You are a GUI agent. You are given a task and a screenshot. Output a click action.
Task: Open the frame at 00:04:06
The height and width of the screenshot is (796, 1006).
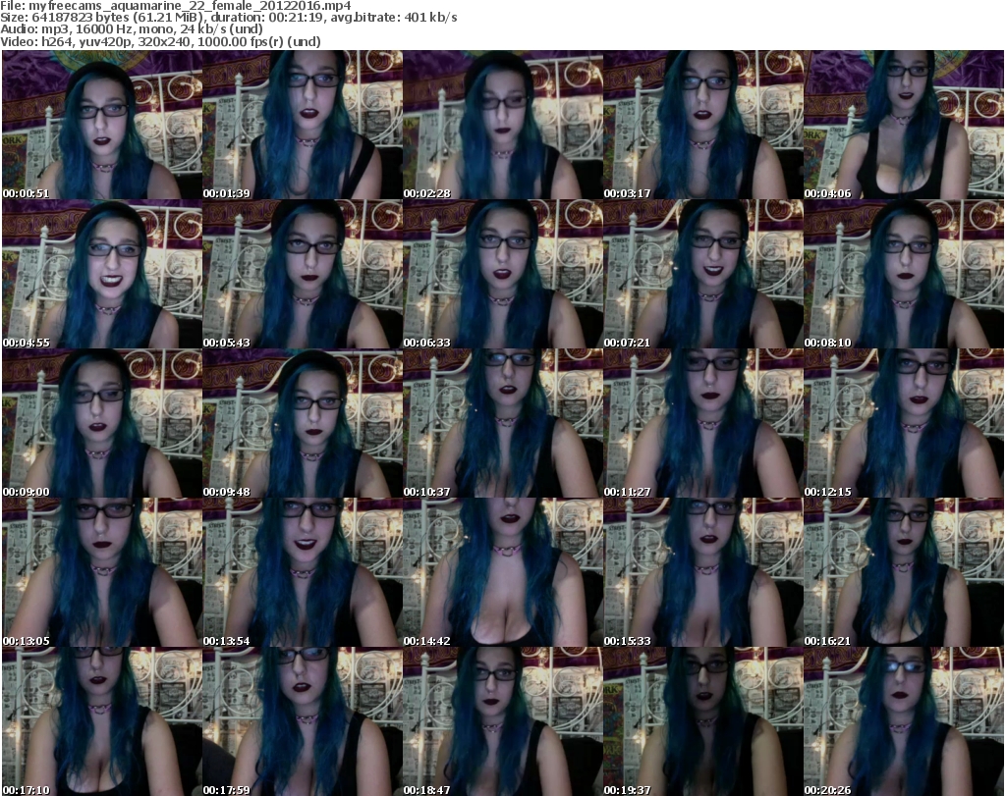point(904,125)
